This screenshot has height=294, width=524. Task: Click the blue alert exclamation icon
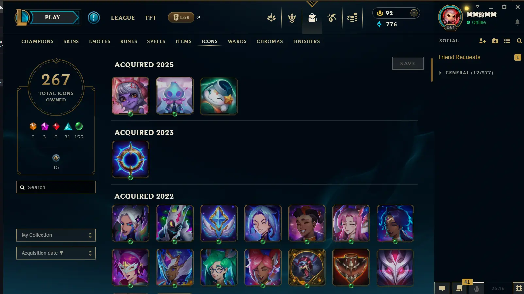point(94,17)
